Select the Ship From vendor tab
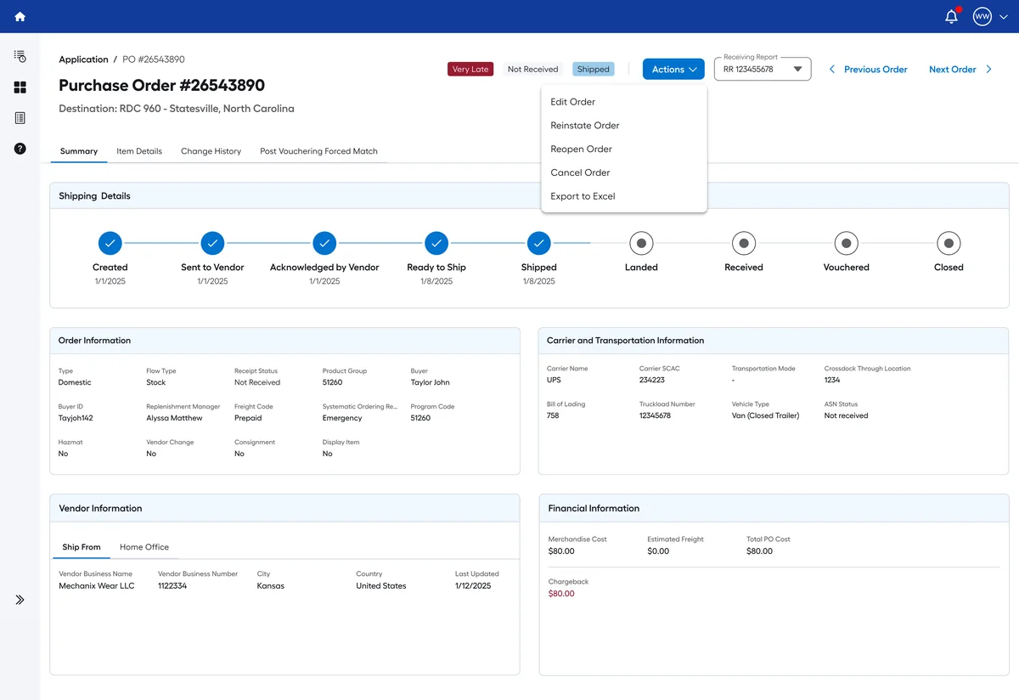1019x700 pixels. [82, 547]
